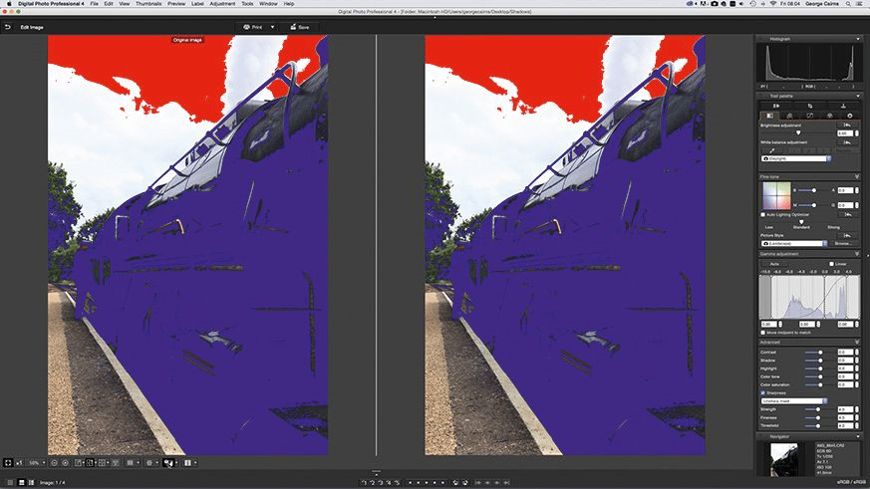
Task: Select the highlight/shadow warning display icon
Action: pyautogui.click(x=167, y=462)
